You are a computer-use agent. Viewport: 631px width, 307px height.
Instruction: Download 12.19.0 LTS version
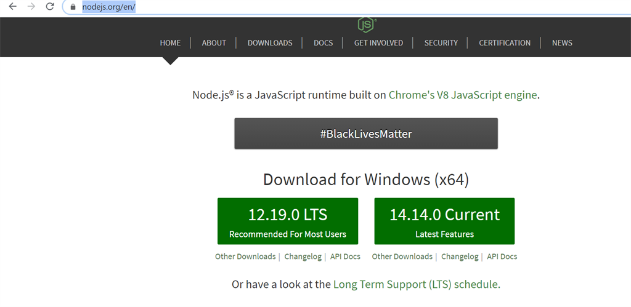click(x=288, y=221)
